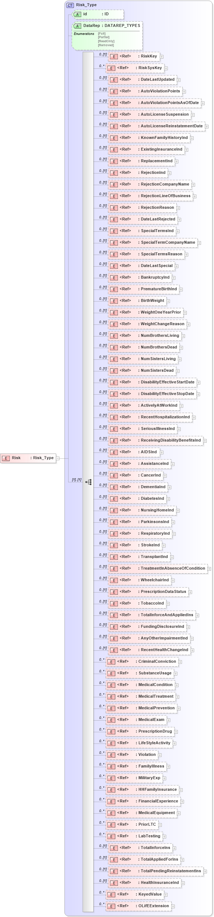Image resolution: width=214 pixels, height=917 pixels.
Task: Click the E icon beside MedicalExam
Action: [111, 720]
